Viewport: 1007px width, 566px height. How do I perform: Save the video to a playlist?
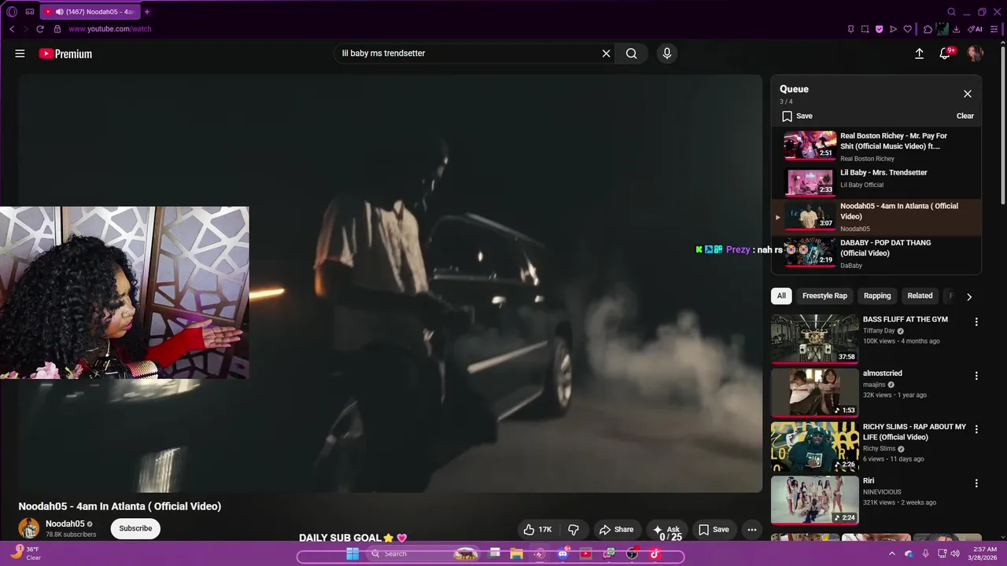[714, 529]
